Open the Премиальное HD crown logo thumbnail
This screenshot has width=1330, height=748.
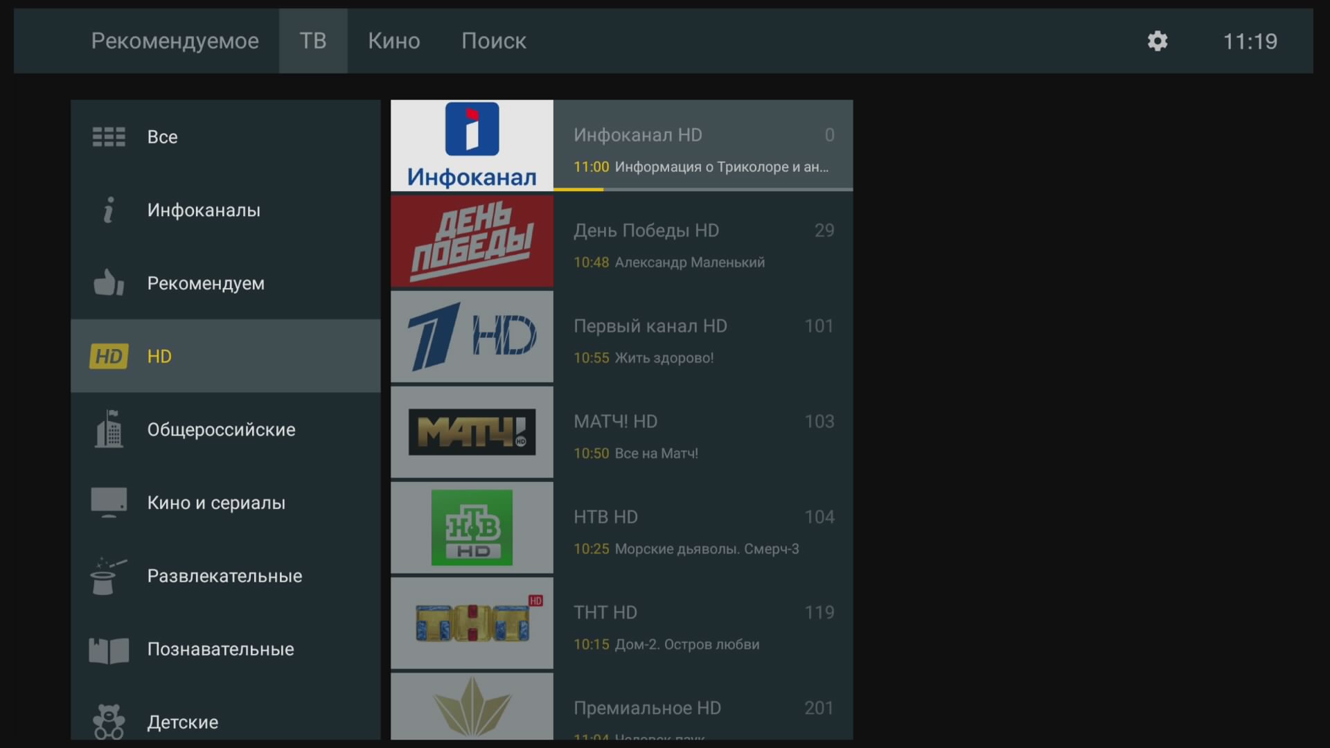(472, 706)
